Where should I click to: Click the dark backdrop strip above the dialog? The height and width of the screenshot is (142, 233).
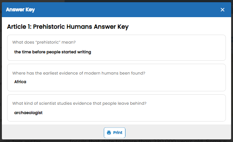[x=149, y=1]
